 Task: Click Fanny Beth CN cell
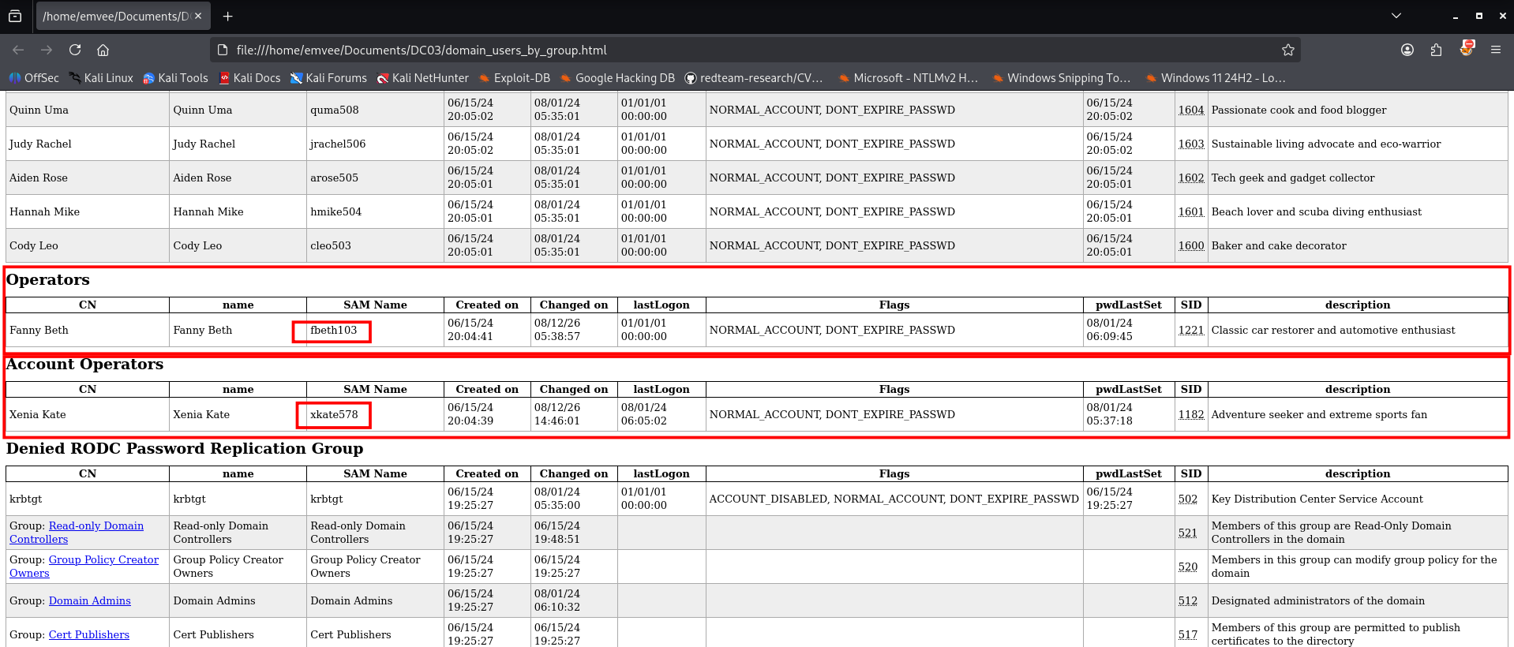pyautogui.click(x=88, y=330)
